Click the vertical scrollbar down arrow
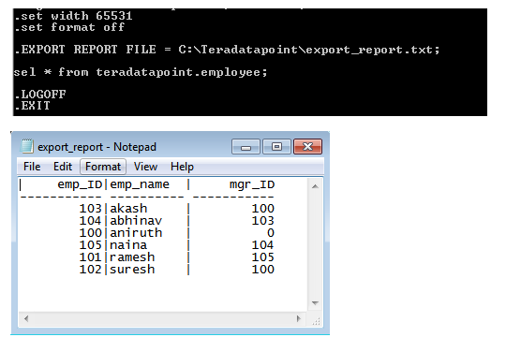 (x=315, y=303)
